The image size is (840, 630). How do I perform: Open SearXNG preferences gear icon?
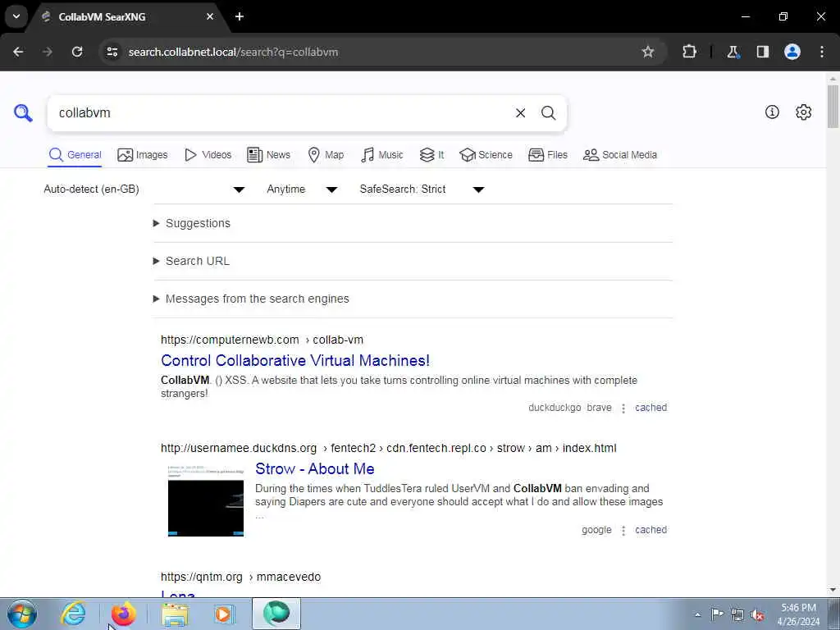[803, 112]
